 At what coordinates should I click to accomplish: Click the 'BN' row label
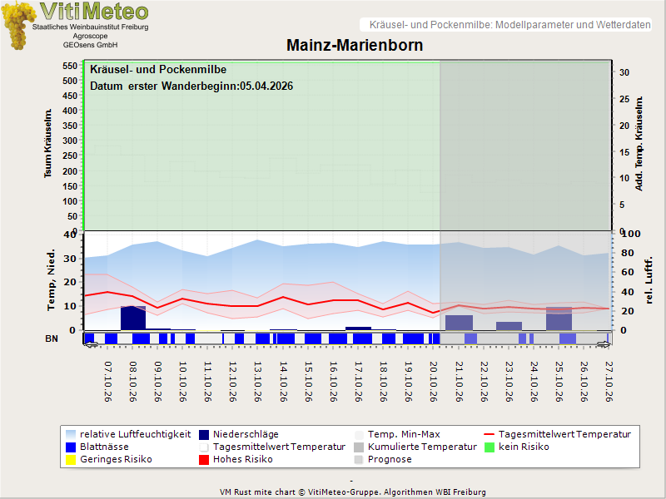(x=52, y=338)
